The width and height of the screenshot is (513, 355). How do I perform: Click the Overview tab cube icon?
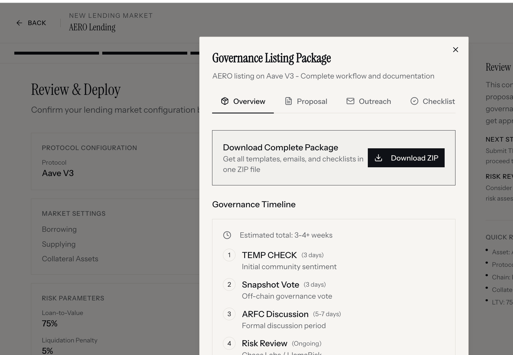pyautogui.click(x=225, y=101)
